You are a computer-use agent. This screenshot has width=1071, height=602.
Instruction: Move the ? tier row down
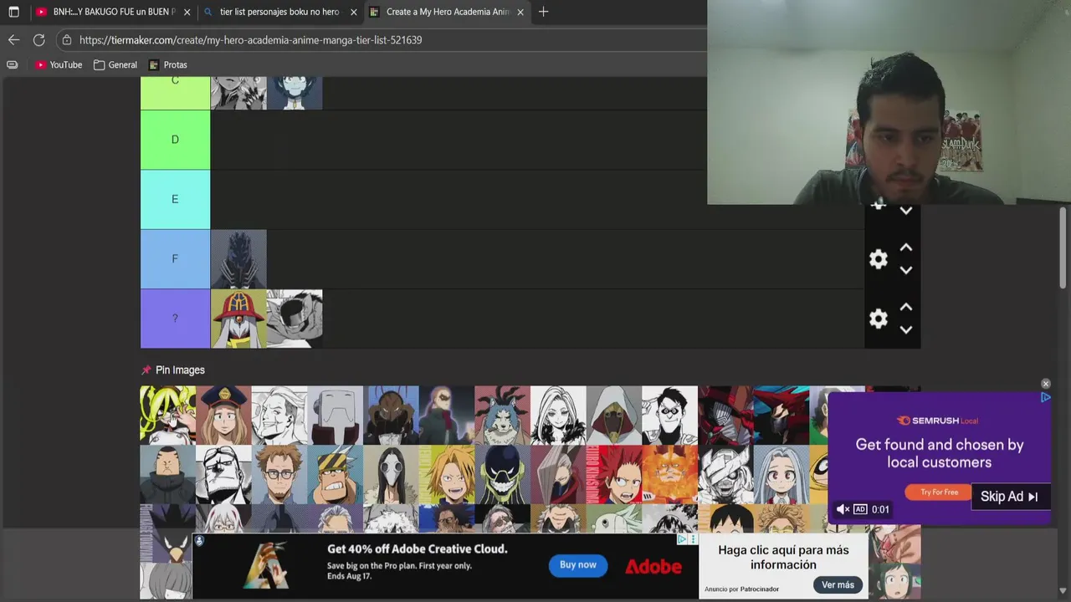[x=905, y=329]
